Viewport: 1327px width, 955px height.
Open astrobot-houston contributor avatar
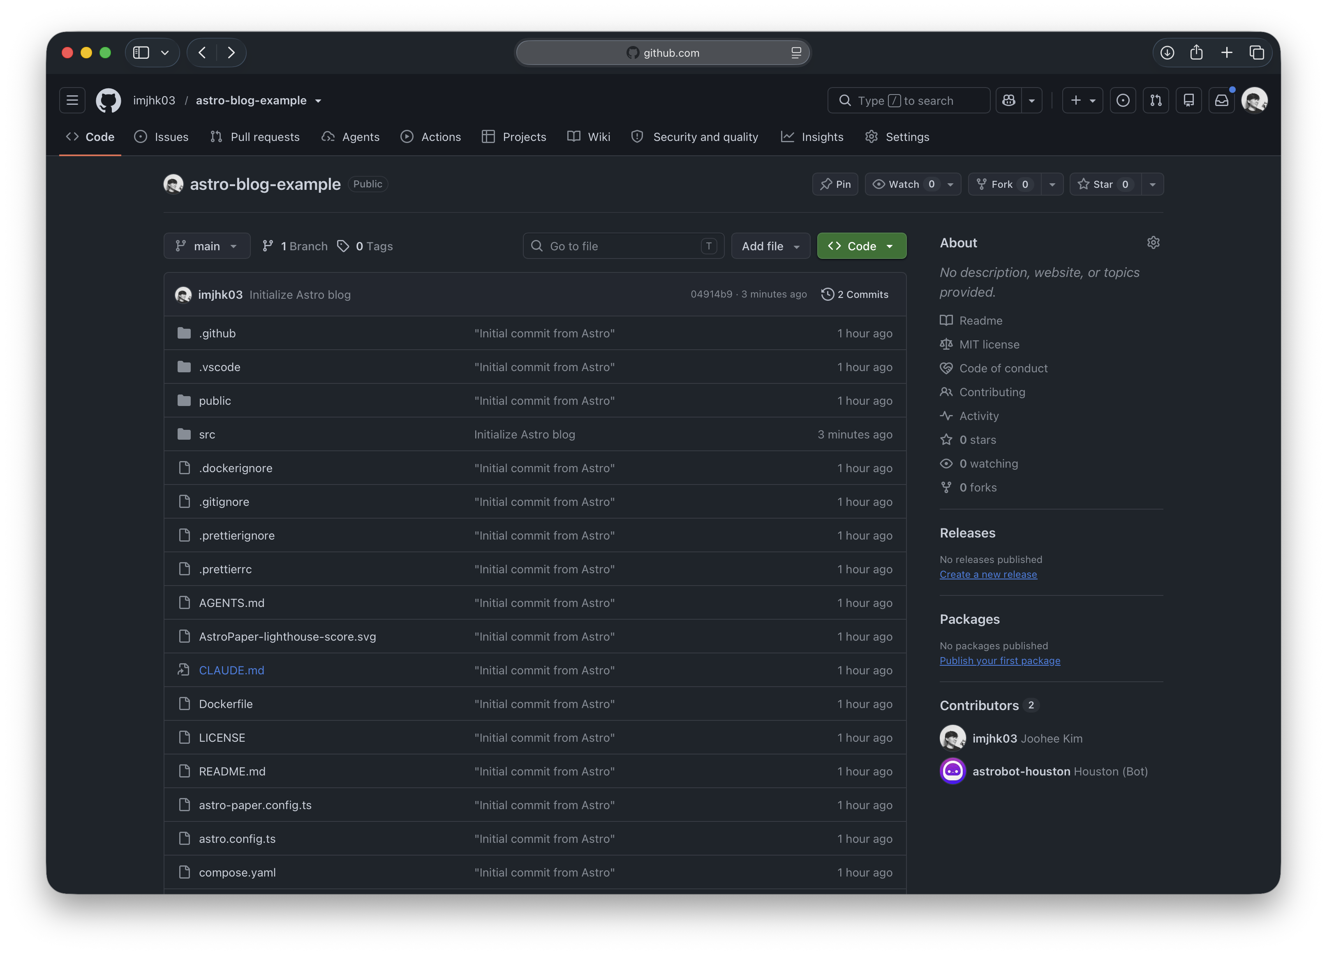tap(952, 771)
